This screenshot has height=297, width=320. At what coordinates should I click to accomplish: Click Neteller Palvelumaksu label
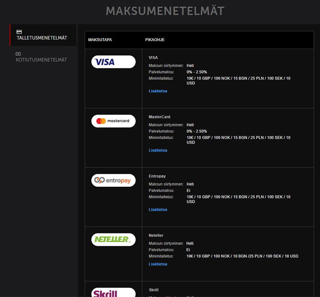tap(162, 249)
